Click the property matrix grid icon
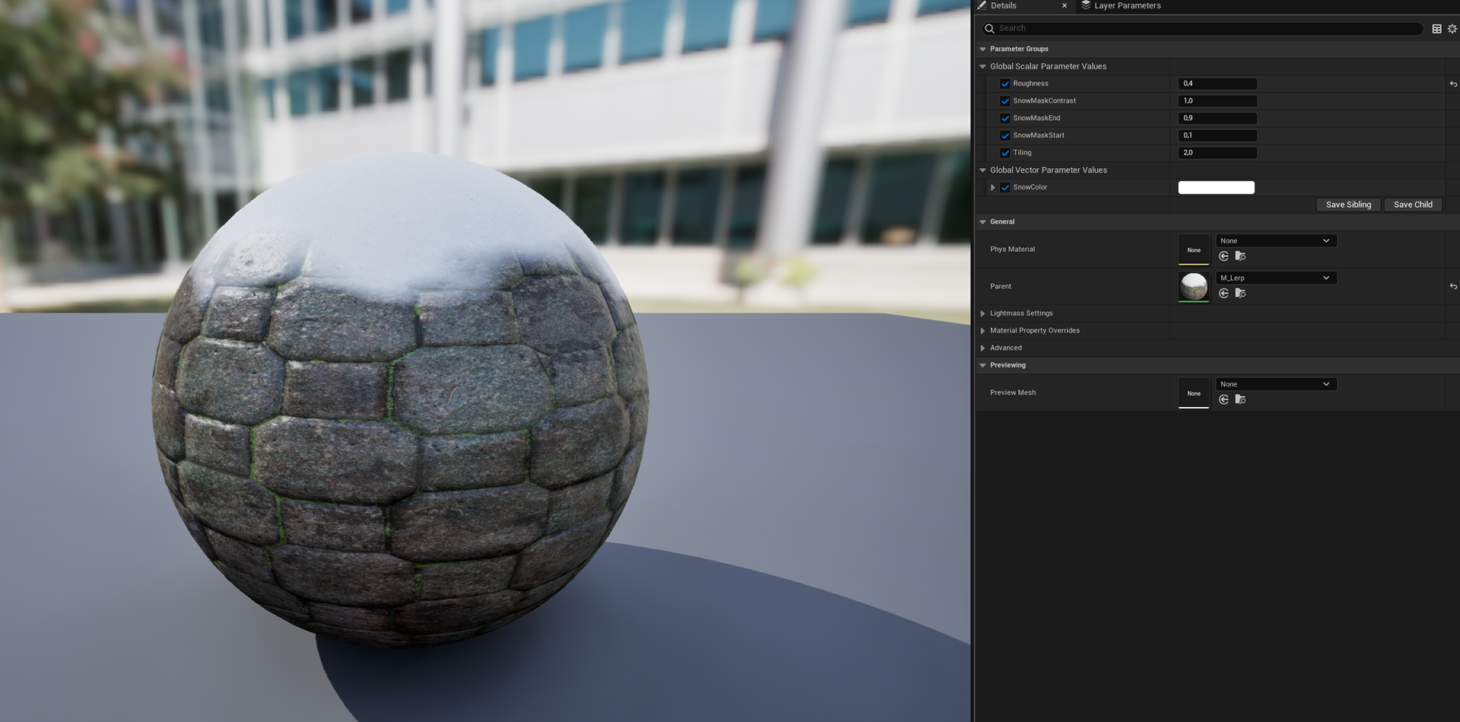 tap(1436, 28)
